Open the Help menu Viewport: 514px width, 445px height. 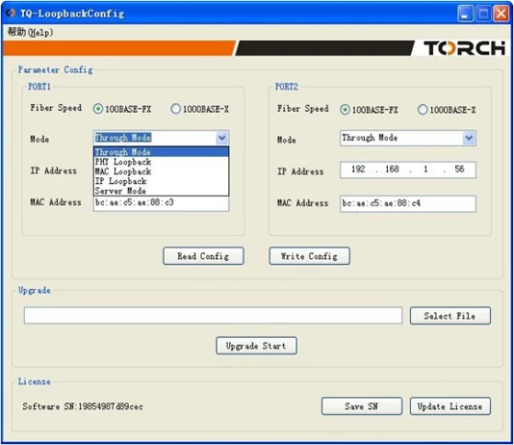[30, 32]
